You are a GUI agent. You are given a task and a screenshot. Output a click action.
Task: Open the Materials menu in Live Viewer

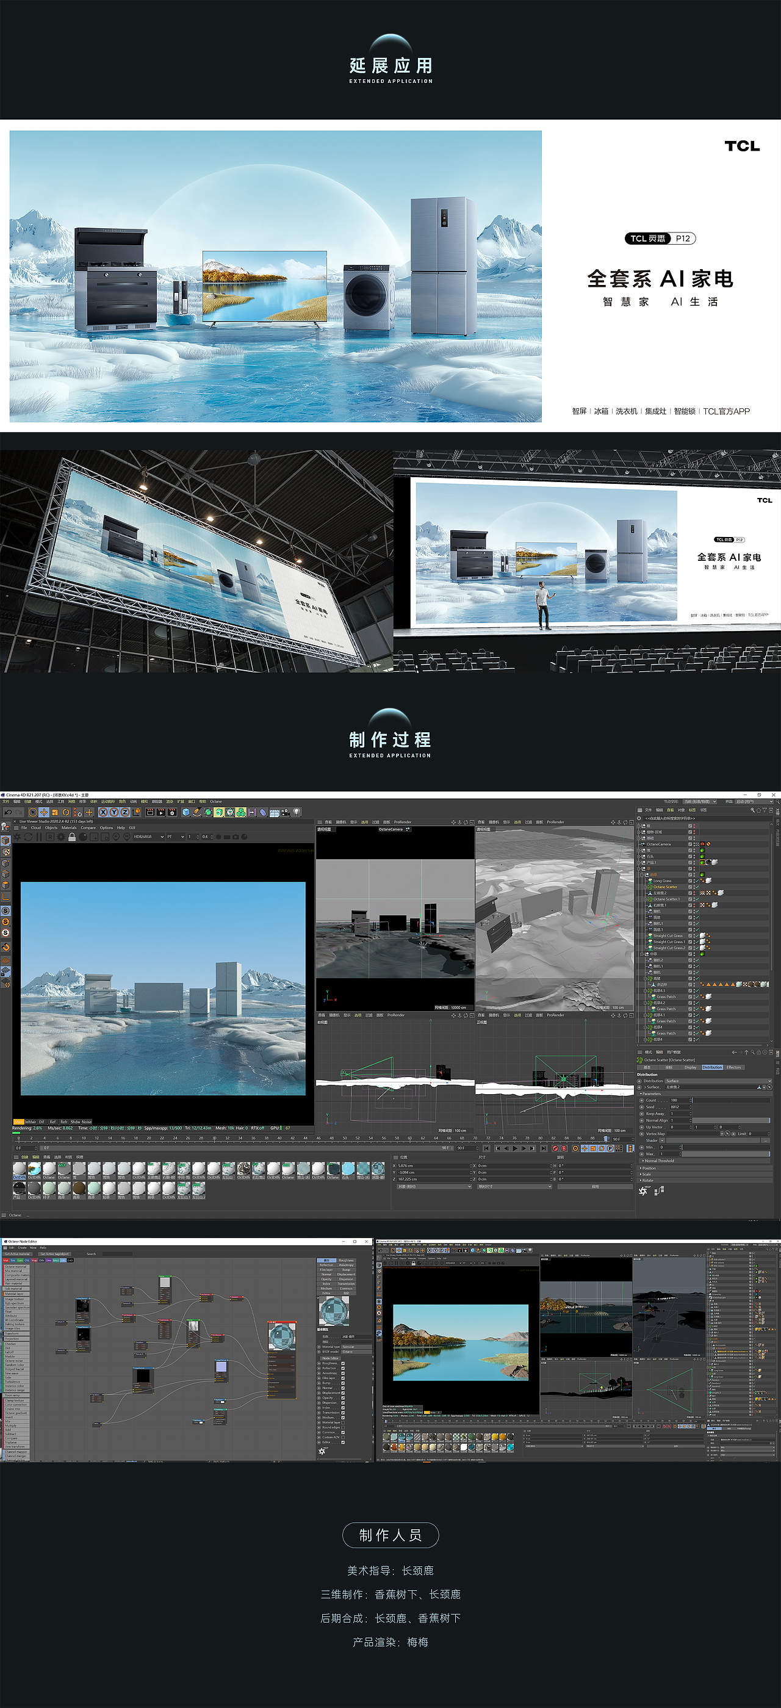click(69, 828)
